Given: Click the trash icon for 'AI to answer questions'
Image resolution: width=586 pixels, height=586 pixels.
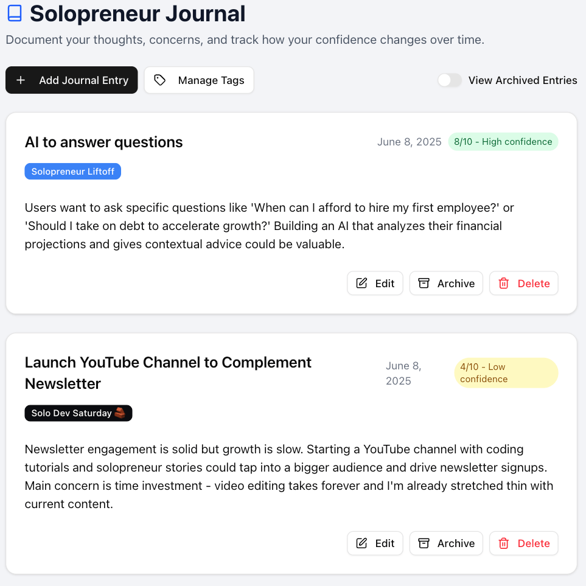Looking at the screenshot, I should pos(504,283).
